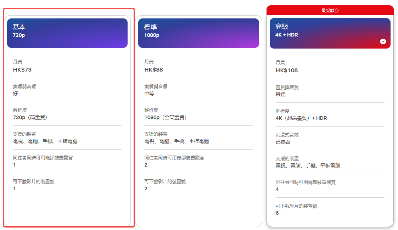Click the HK$88 monthly price

click(154, 70)
